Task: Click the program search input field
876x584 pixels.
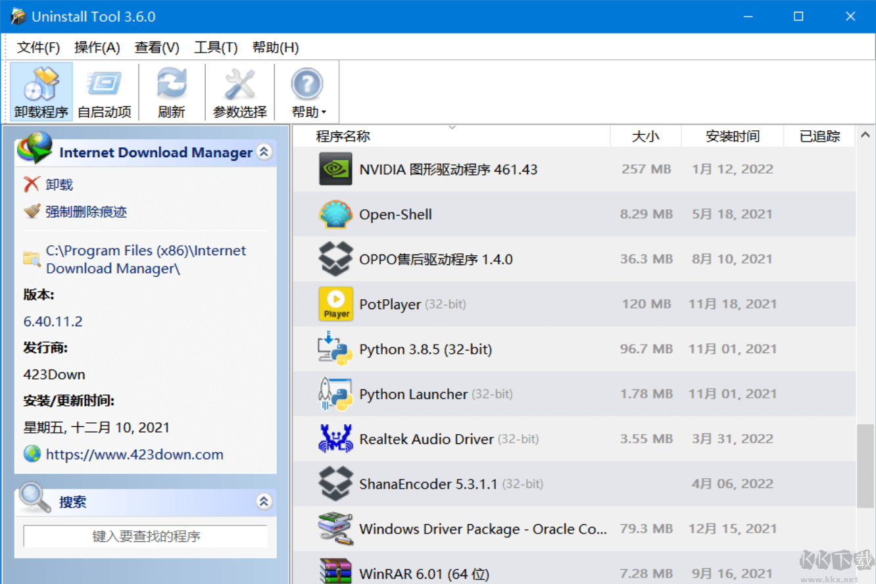Action: pos(145,535)
